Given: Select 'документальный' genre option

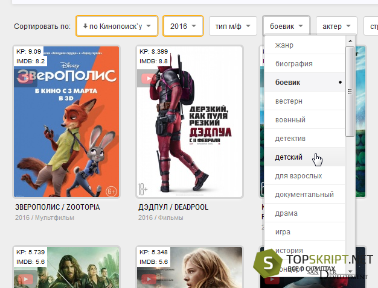Looking at the screenshot, I should [x=305, y=195].
